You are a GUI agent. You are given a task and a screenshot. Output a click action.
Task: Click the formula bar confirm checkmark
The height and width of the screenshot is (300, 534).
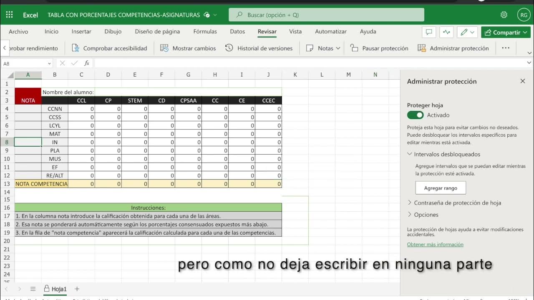coord(74,63)
